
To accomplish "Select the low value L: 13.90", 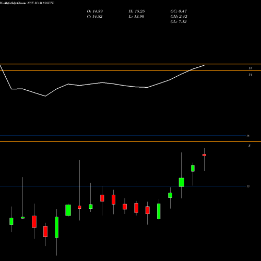I will (136, 17).
